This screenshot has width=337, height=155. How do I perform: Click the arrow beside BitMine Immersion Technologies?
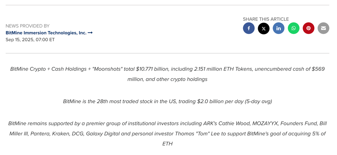[x=90, y=33]
